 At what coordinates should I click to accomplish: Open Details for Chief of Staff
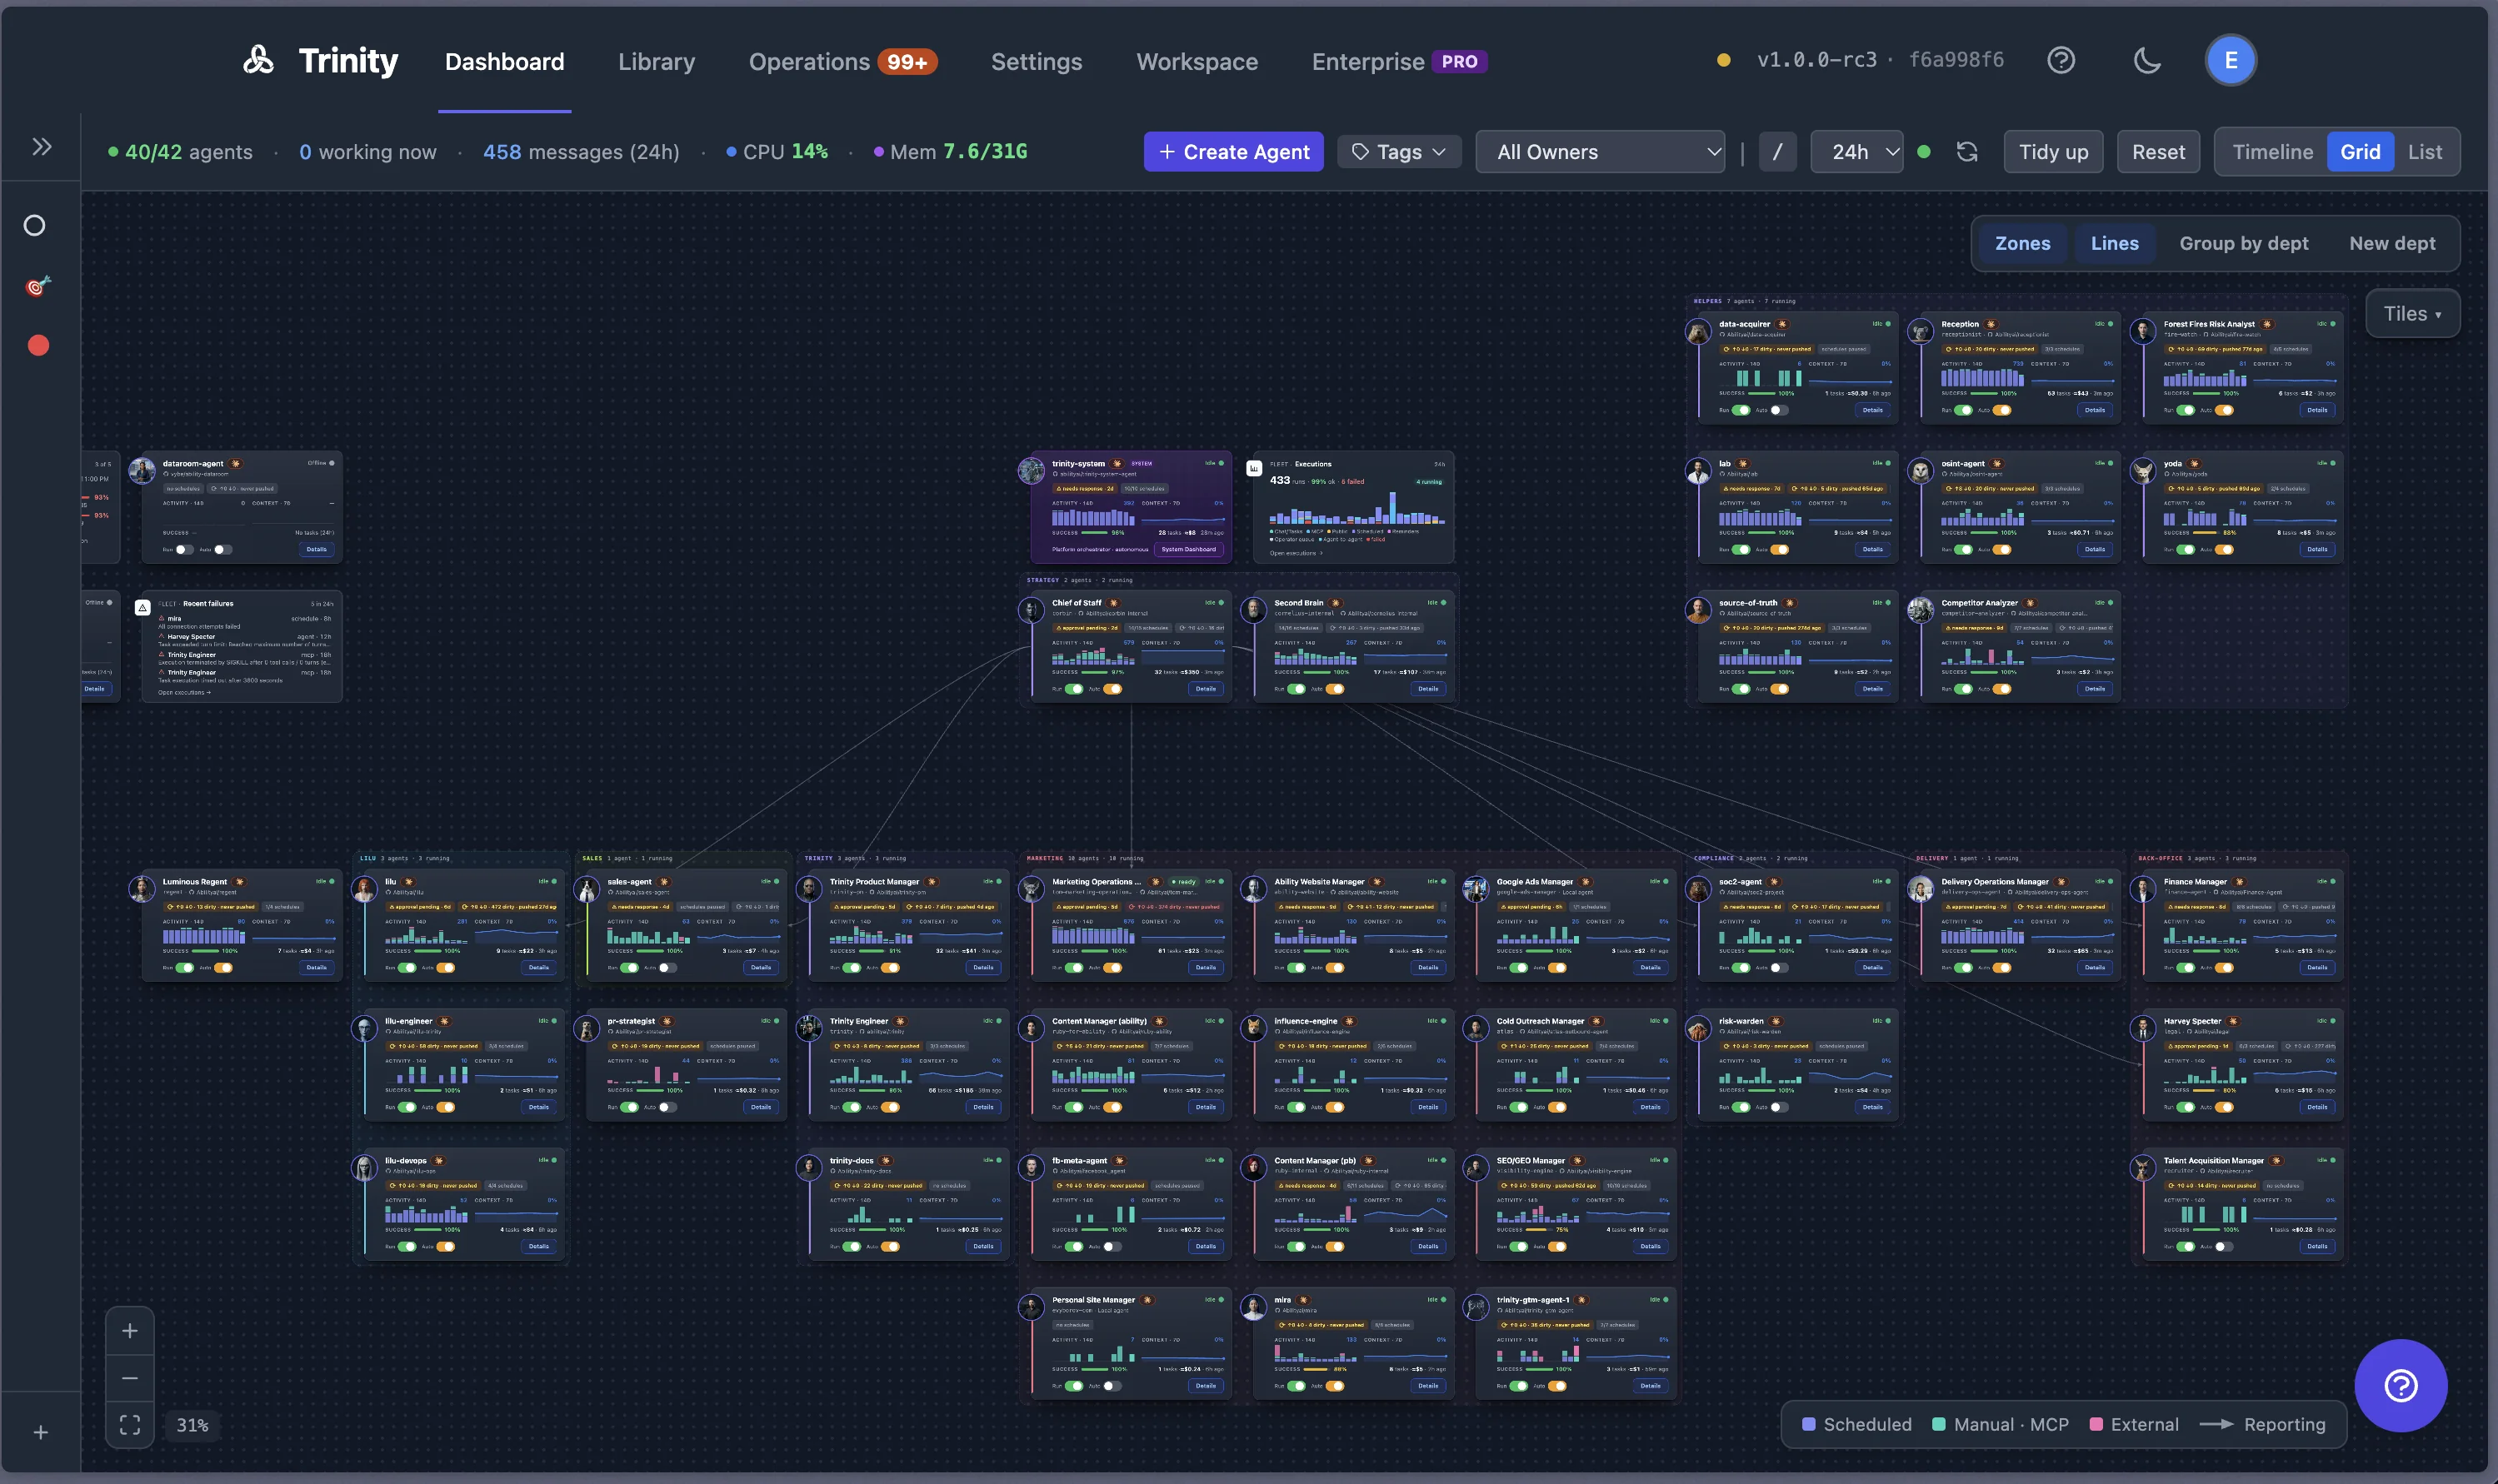1206,689
